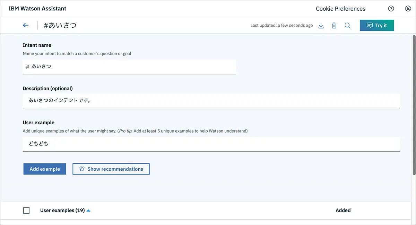
Task: Go back using the left arrow icon
Action: pyautogui.click(x=26, y=25)
